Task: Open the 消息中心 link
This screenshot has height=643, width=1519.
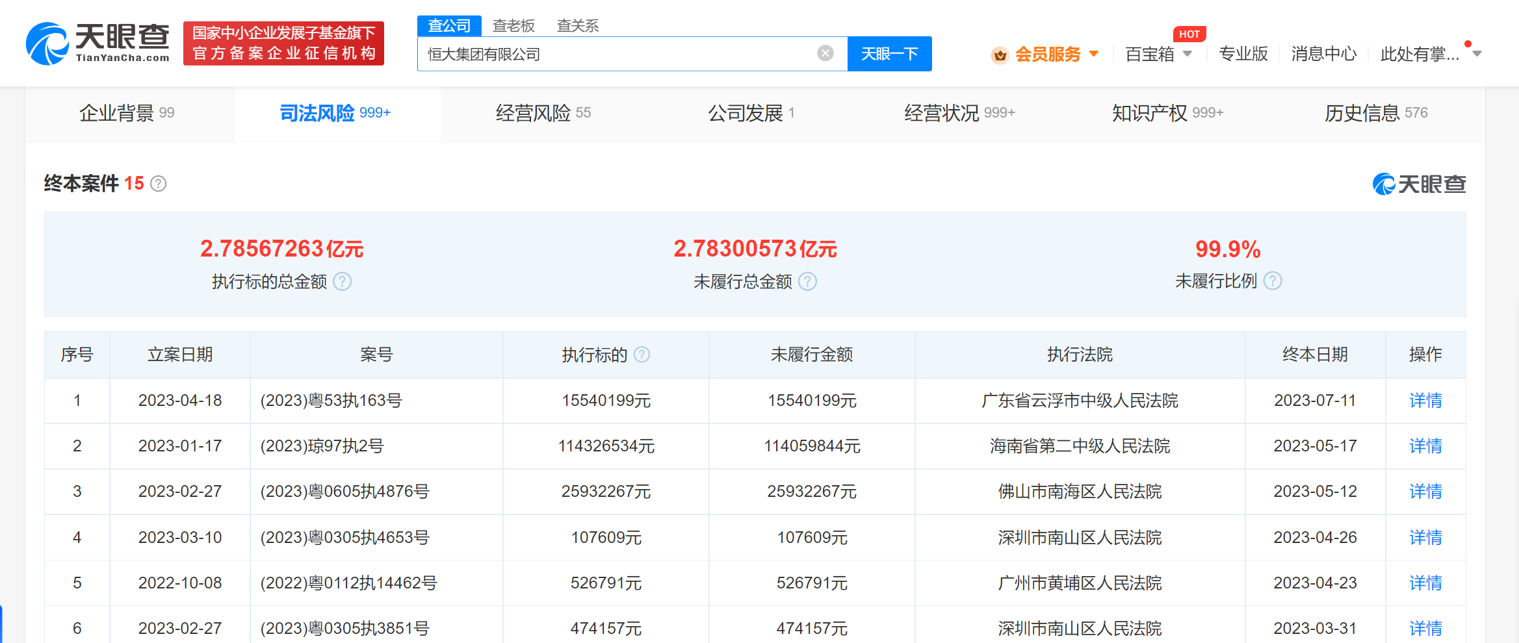Action: (x=1323, y=54)
